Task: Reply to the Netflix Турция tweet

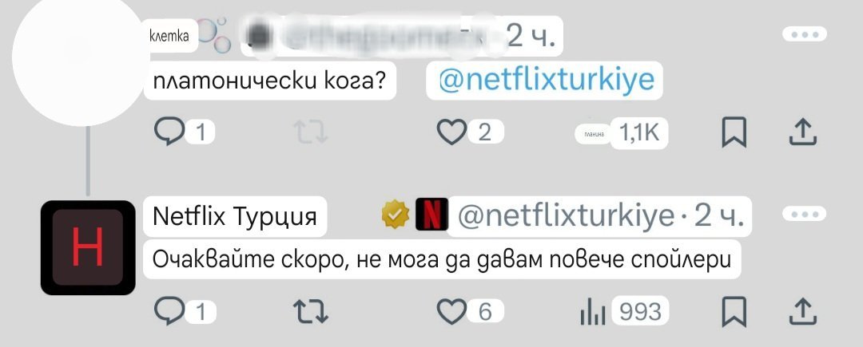Action: (x=169, y=312)
